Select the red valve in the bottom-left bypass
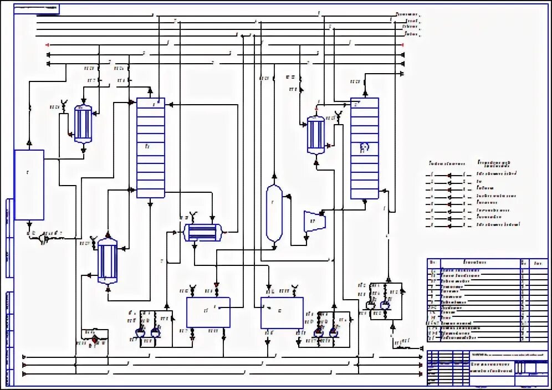The width and height of the screenshot is (552, 390). (94, 340)
